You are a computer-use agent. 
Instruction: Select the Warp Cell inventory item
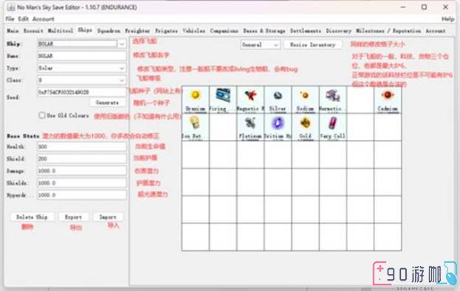(333, 127)
